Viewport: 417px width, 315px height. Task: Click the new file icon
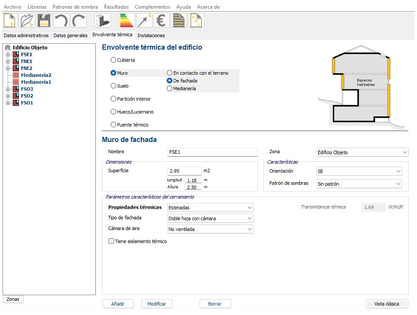coord(10,21)
